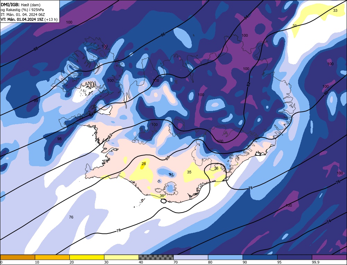Click legend tick label '90'
This screenshot has height=265, width=347.
(x=245, y=262)
